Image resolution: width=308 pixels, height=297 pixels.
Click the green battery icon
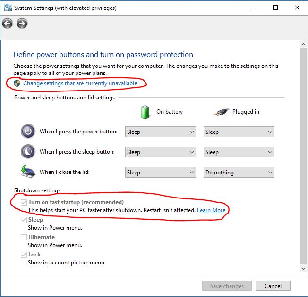[x=145, y=112]
